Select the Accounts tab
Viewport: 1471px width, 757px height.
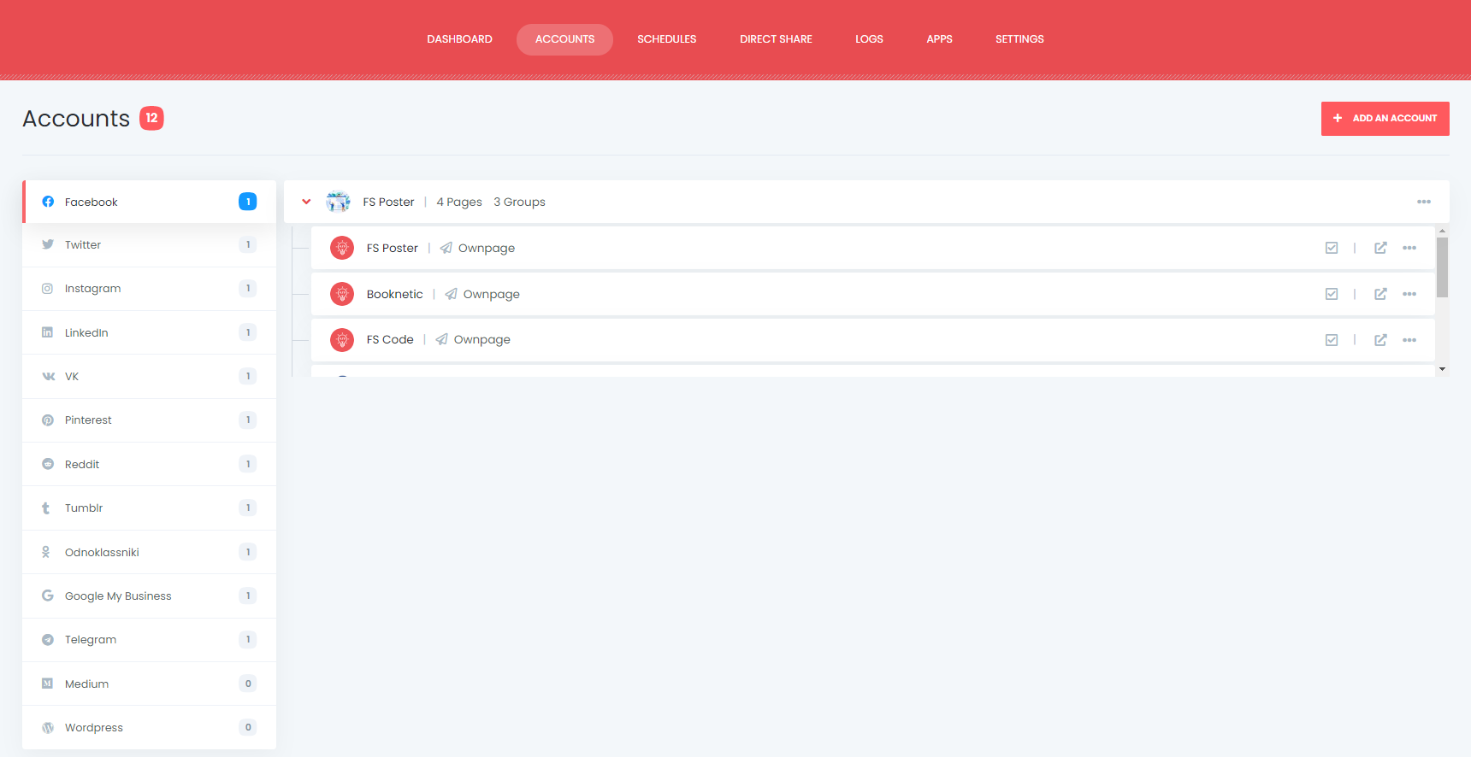pyautogui.click(x=564, y=39)
